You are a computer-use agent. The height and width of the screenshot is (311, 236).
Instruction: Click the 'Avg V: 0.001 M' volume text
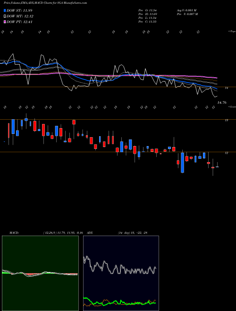pos(186,10)
